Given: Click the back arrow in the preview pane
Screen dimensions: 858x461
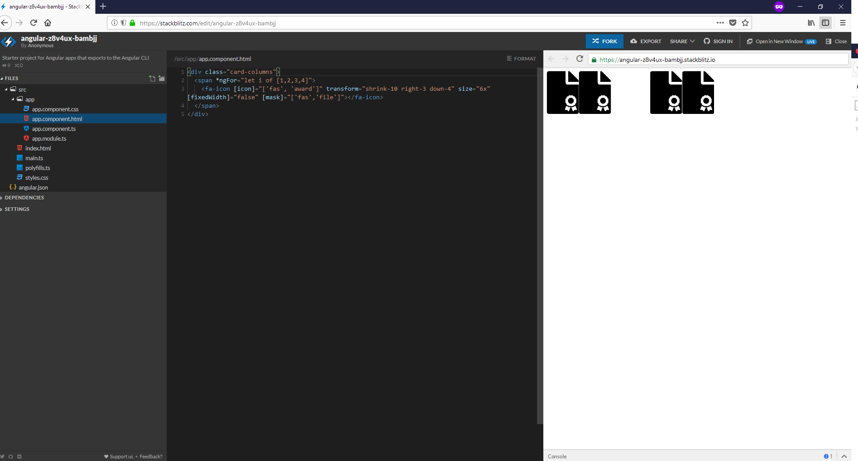Looking at the screenshot, I should point(551,59).
